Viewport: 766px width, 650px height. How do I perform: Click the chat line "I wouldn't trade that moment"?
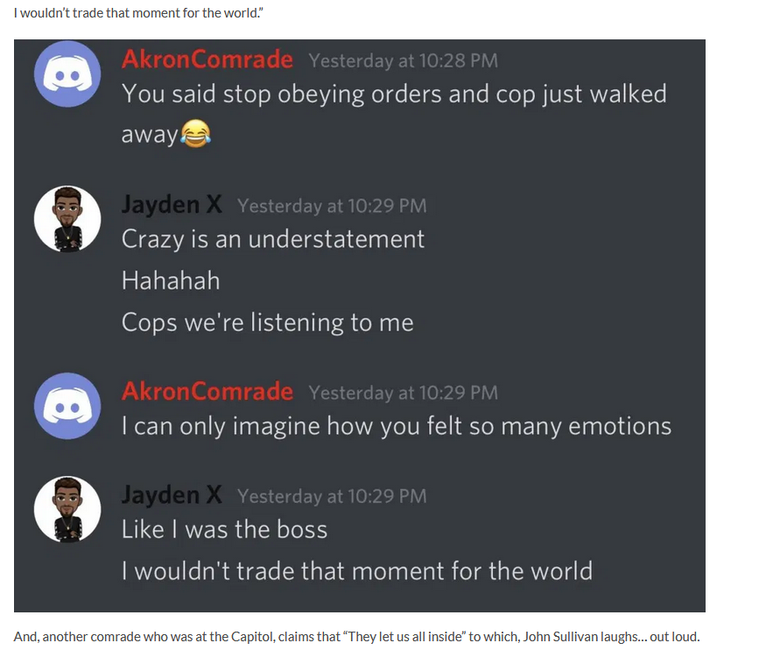tap(357, 571)
